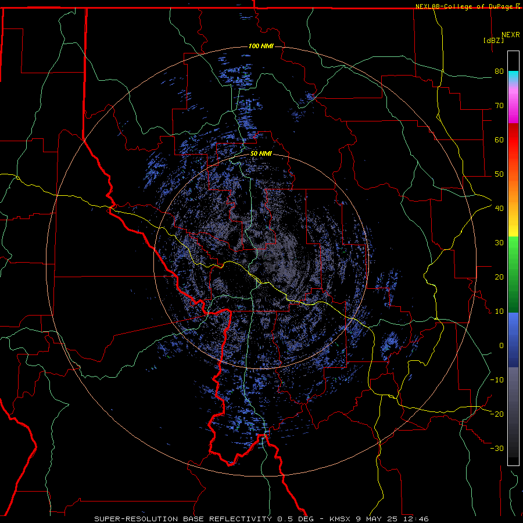This screenshot has height=523, width=523.
Task: Click the magenta-pink segment of color bar
Action: pyautogui.click(x=513, y=103)
